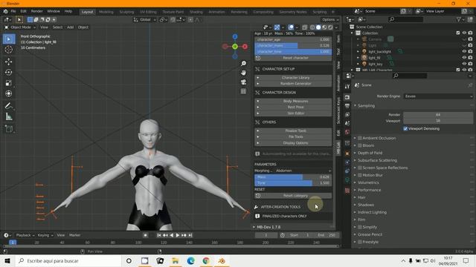The height and width of the screenshot is (267, 476).
Task: Open the Render properties tab icon
Action: (347, 97)
